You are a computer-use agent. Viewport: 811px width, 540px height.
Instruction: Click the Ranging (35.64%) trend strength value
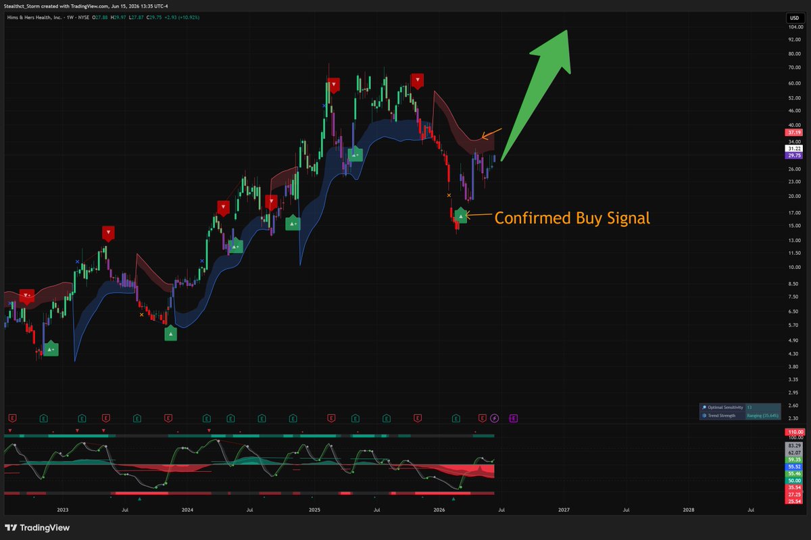(762, 416)
